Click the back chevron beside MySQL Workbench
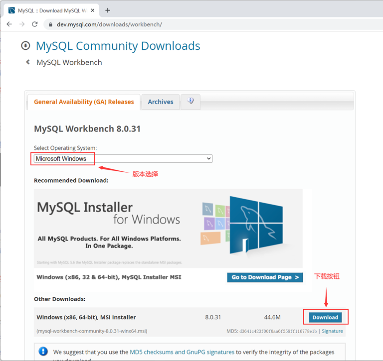383x361 pixels. pyautogui.click(x=28, y=62)
